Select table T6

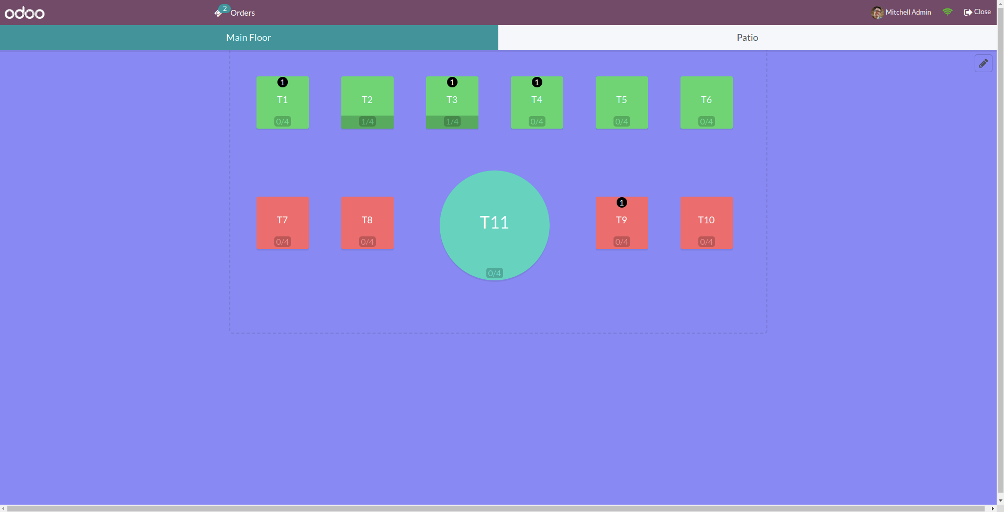point(707,103)
